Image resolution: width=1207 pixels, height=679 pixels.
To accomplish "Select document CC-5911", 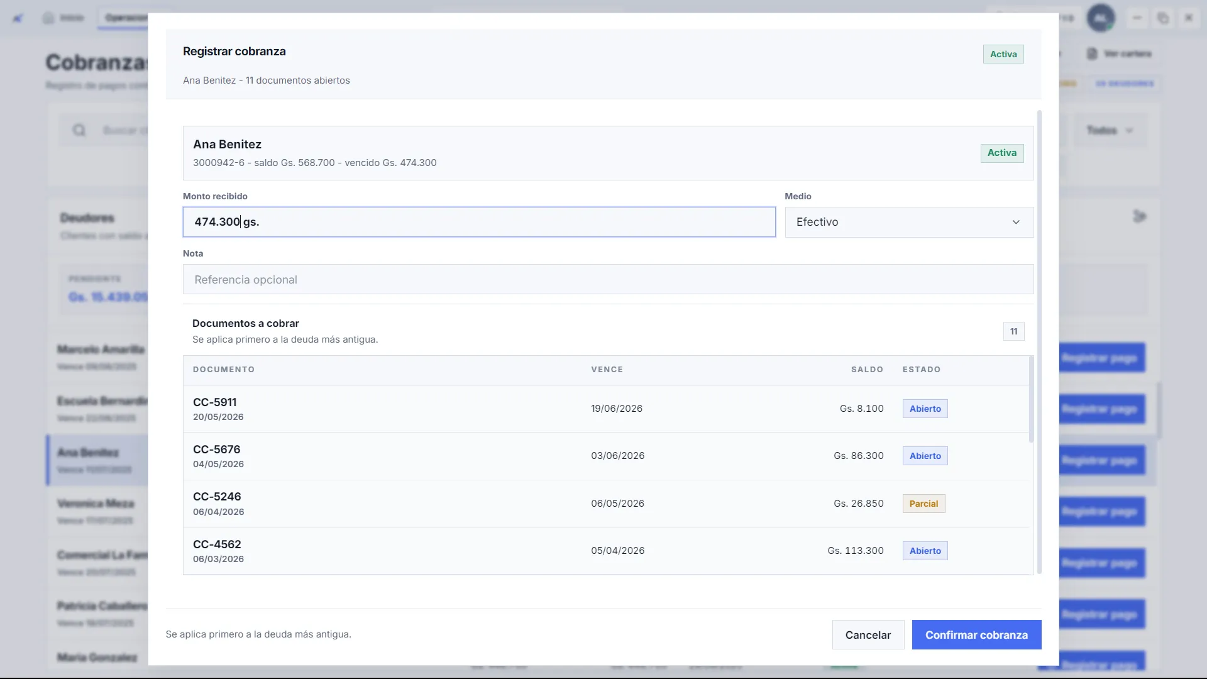I will tap(606, 409).
